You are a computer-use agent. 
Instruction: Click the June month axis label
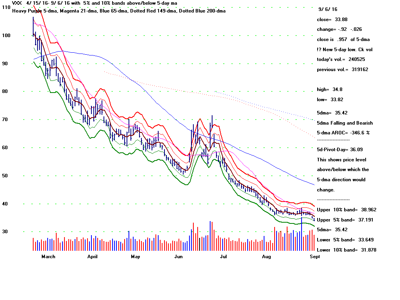(x=179, y=257)
